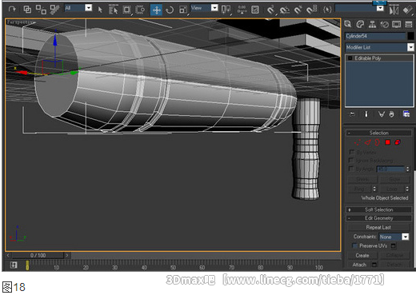Switch to the Hierarchy panel tab
Screen dimensions: 416x295
coord(372,24)
